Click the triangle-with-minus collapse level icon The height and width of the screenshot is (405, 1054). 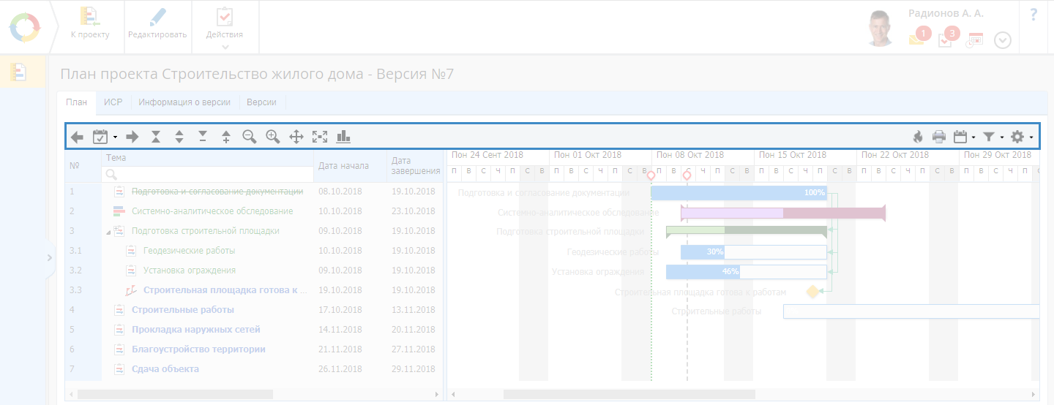pos(203,136)
